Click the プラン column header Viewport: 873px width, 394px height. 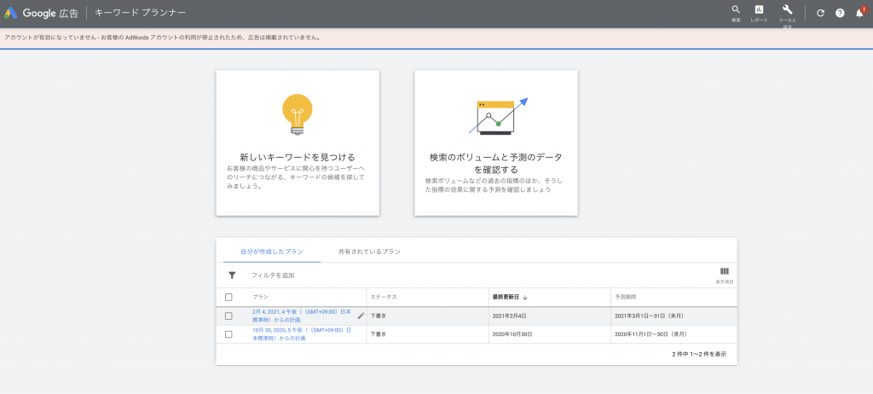pyautogui.click(x=260, y=297)
